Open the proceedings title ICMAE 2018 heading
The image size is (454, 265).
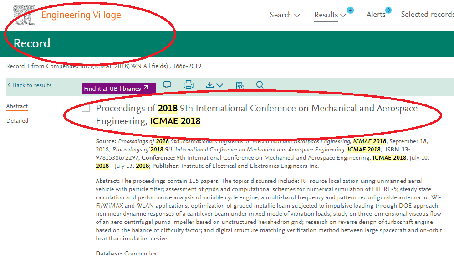point(256,114)
